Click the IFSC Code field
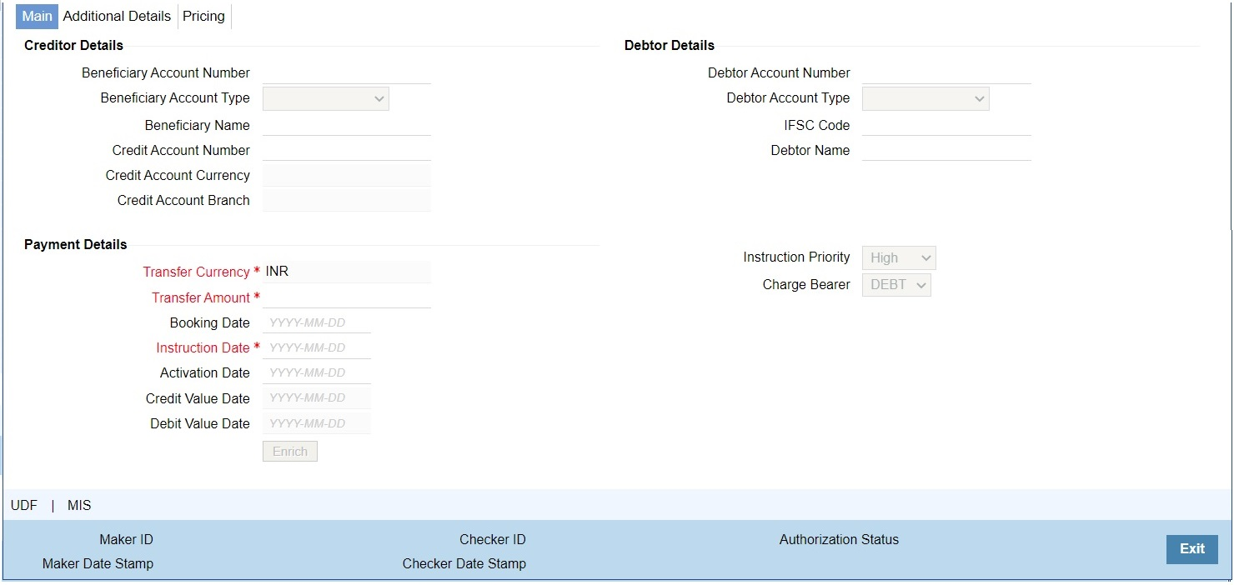This screenshot has width=1234, height=585. (x=946, y=125)
